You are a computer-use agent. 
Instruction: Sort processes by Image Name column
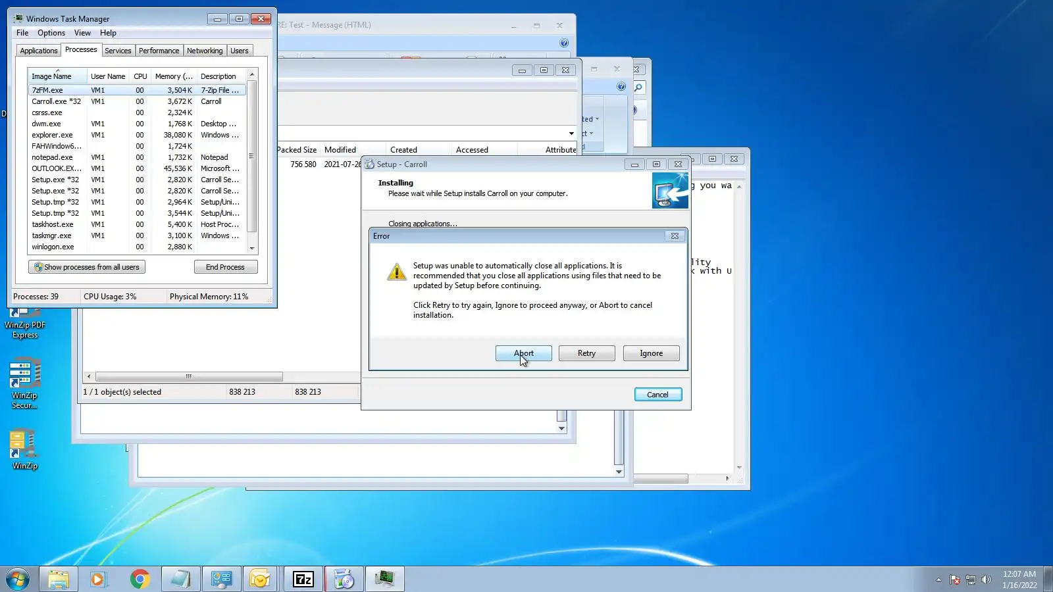coord(57,76)
